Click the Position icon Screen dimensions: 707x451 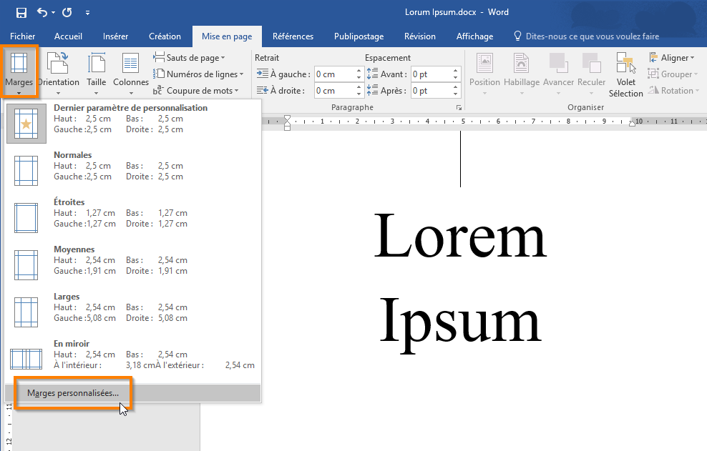(484, 63)
